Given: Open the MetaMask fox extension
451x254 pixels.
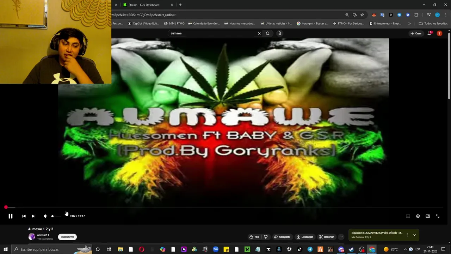Looking at the screenshot, I should point(374,15).
